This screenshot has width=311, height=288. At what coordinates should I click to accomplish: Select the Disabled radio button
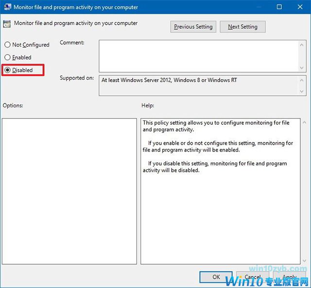click(x=8, y=70)
